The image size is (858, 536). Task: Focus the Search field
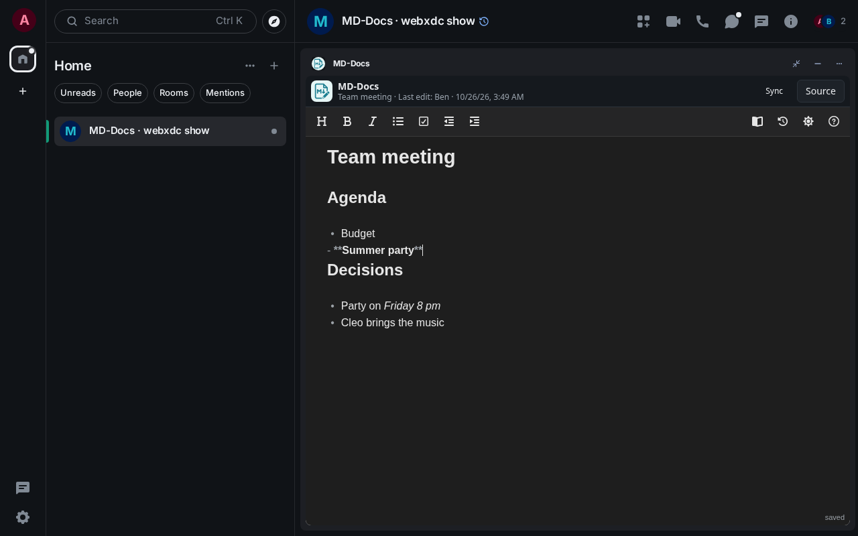156,21
